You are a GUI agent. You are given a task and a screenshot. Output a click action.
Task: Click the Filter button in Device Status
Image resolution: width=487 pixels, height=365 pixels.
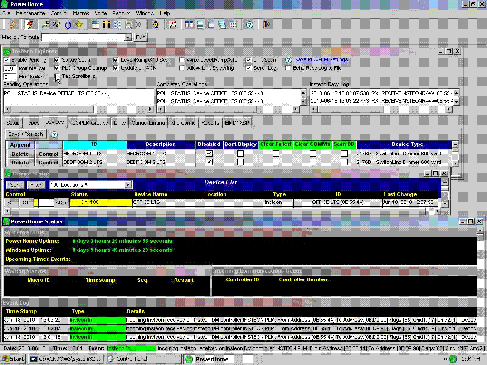[x=36, y=185]
